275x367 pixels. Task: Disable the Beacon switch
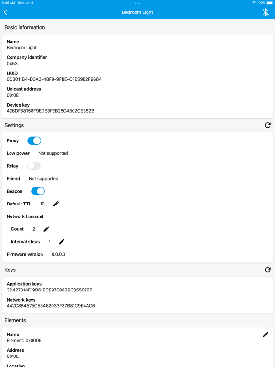tap(38, 191)
